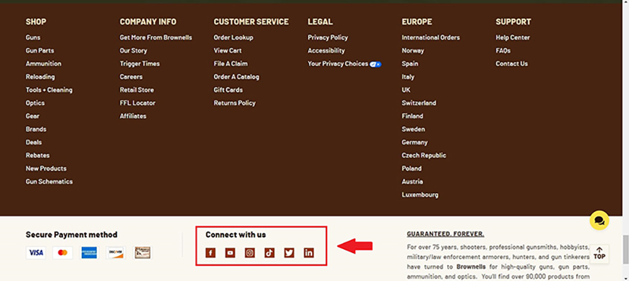This screenshot has width=629, height=281.
Task: Go to Gun Parts
Action: (x=40, y=51)
